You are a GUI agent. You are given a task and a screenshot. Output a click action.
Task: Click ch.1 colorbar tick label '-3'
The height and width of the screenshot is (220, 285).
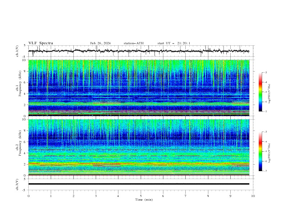point(265,72)
